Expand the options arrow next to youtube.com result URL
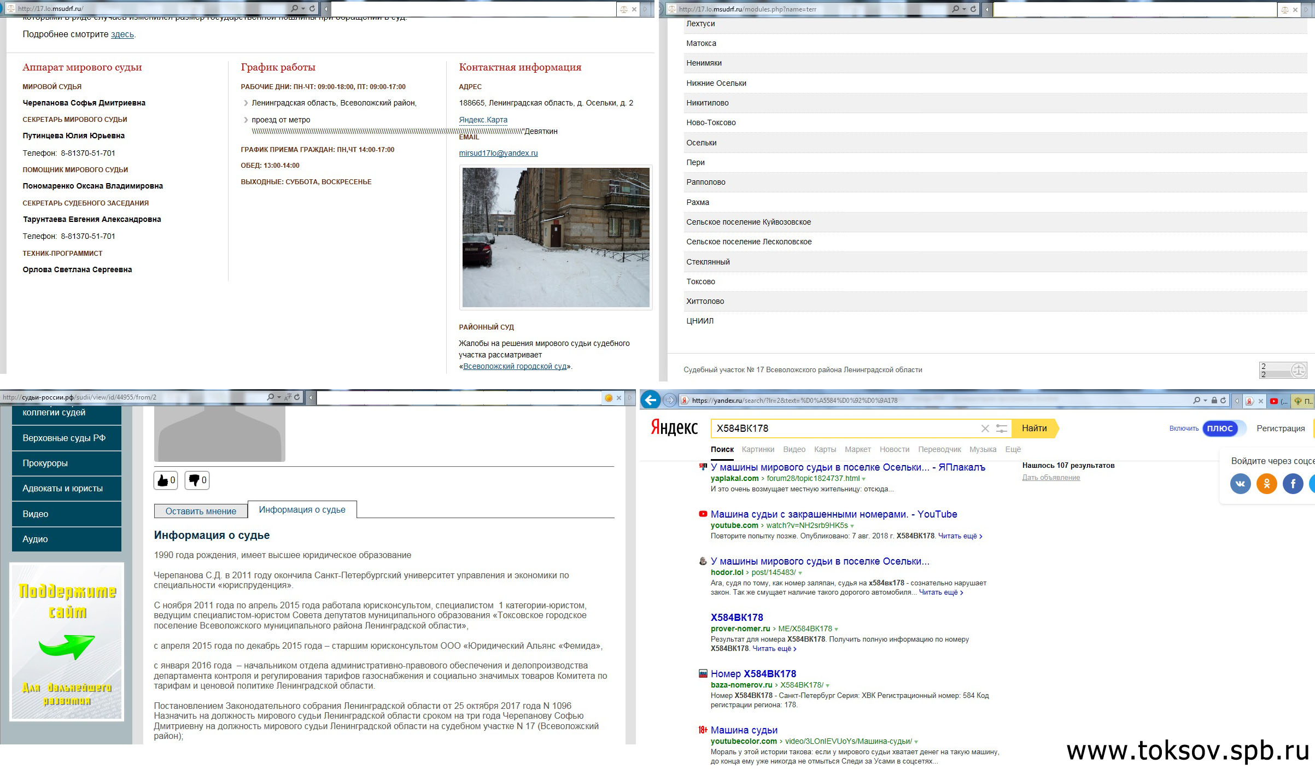The height and width of the screenshot is (769, 1315). coord(852,526)
